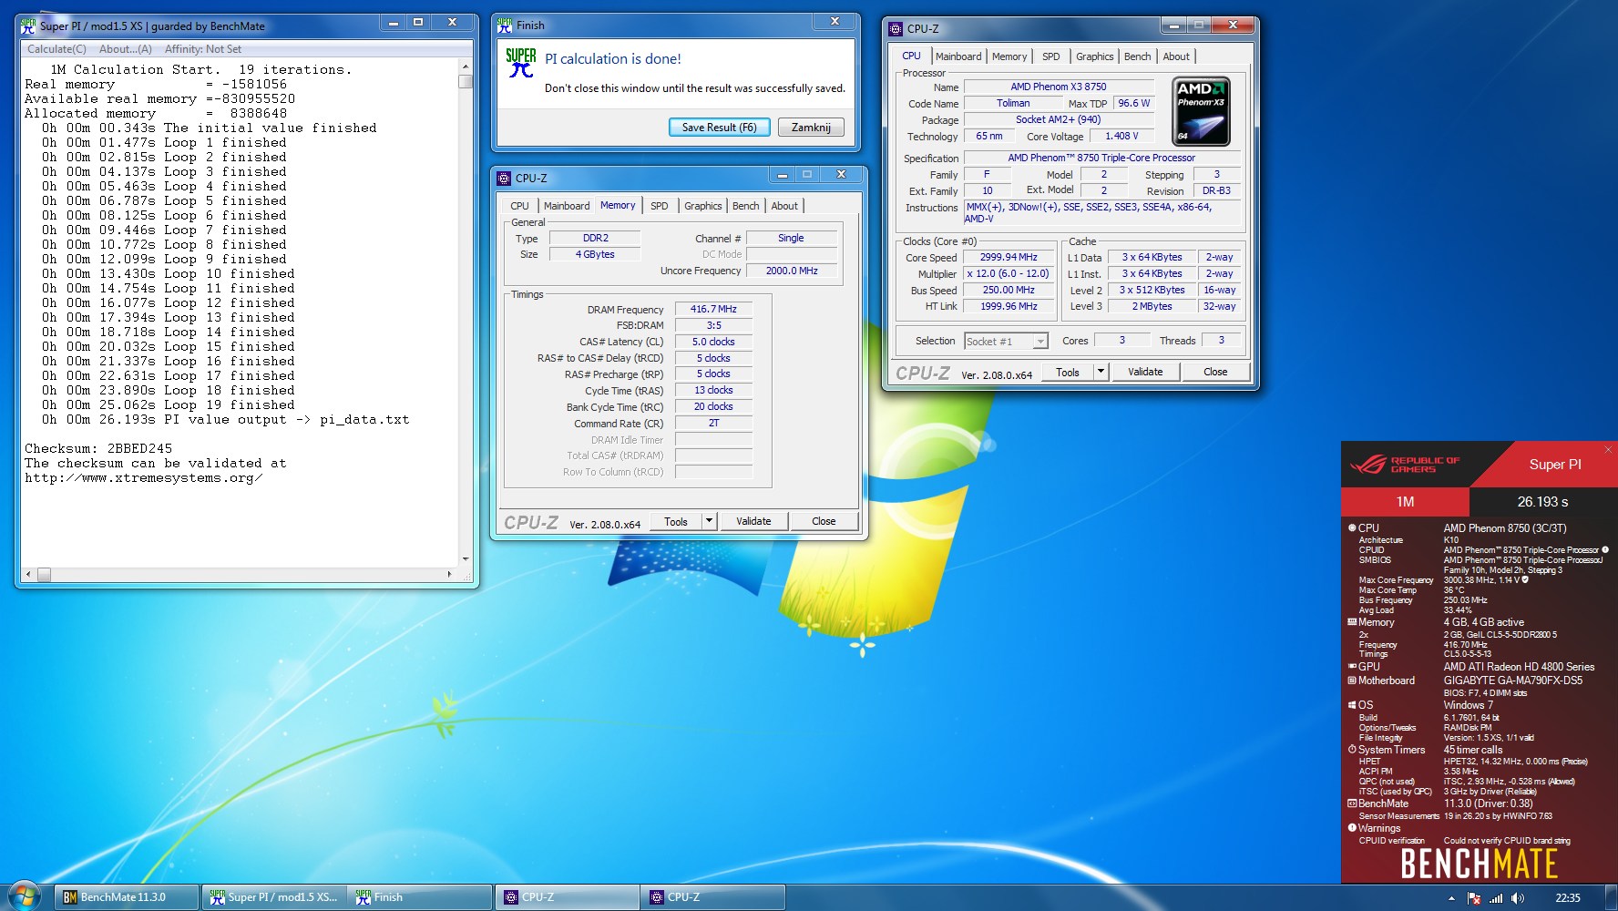Open the Calculate(C) menu in Super PI

coord(56,49)
